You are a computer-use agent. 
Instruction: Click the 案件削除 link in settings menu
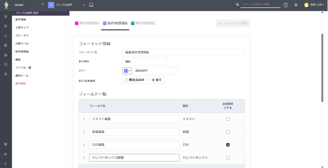point(21,84)
